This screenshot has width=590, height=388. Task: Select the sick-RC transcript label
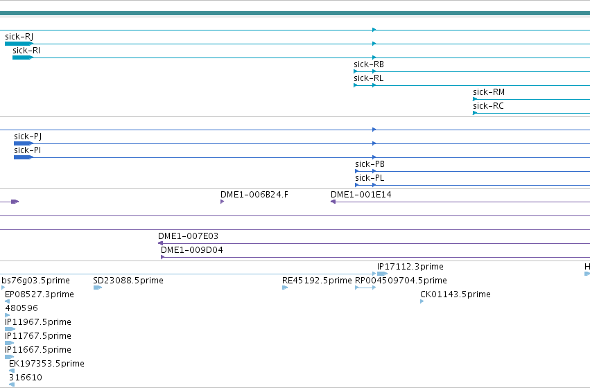click(488, 106)
